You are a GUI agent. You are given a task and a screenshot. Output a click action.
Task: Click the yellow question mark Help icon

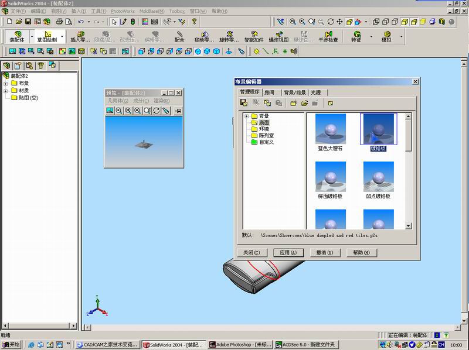point(194,22)
